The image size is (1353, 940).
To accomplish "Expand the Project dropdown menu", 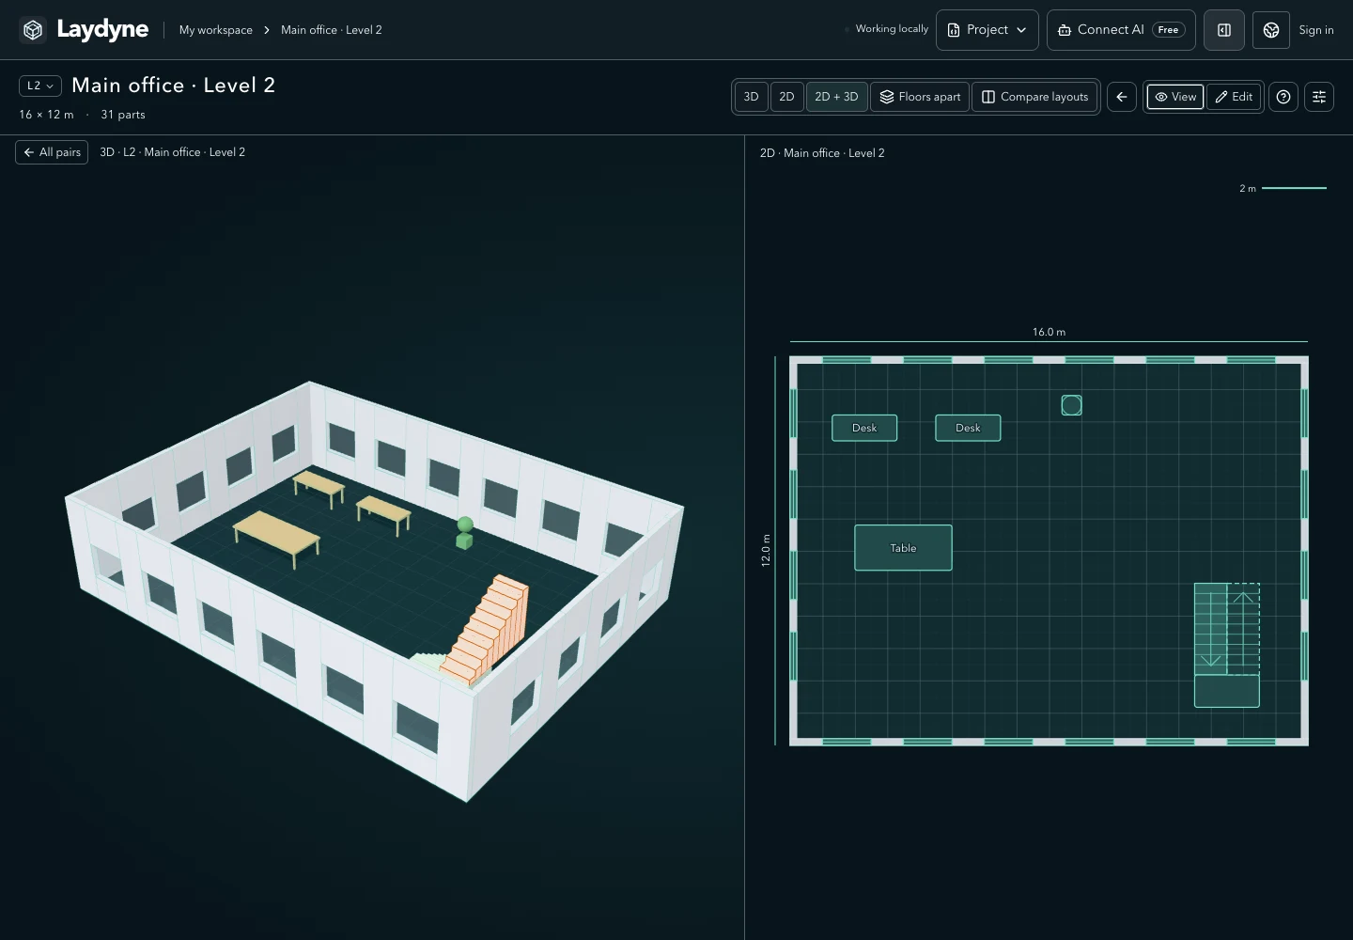I will (x=988, y=30).
